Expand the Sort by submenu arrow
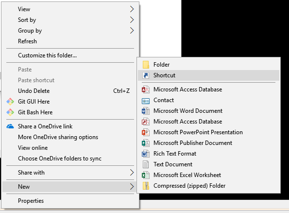This screenshot has width=289, height=213. pyautogui.click(x=132, y=19)
